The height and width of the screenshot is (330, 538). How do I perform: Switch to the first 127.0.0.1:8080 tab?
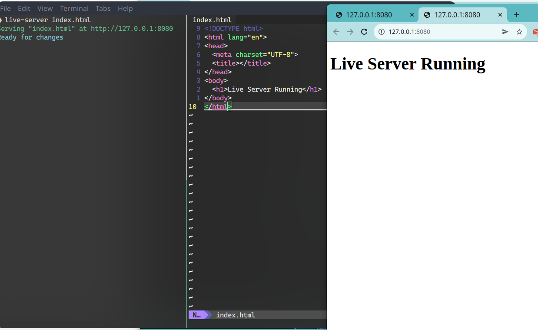(372, 14)
